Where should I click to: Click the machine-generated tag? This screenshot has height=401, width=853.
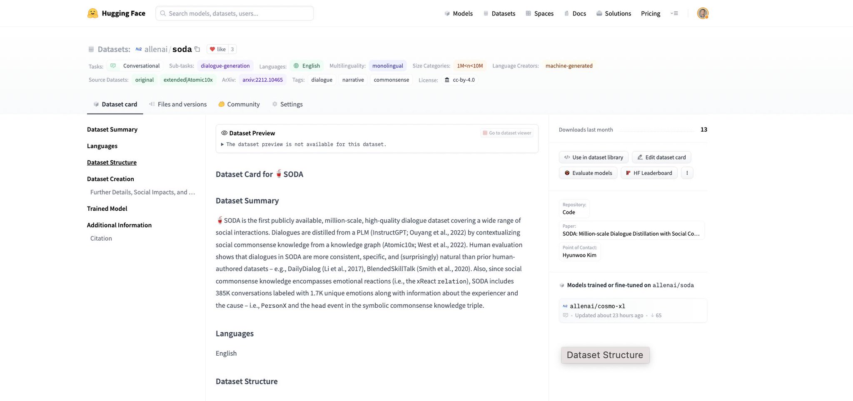pyautogui.click(x=569, y=66)
